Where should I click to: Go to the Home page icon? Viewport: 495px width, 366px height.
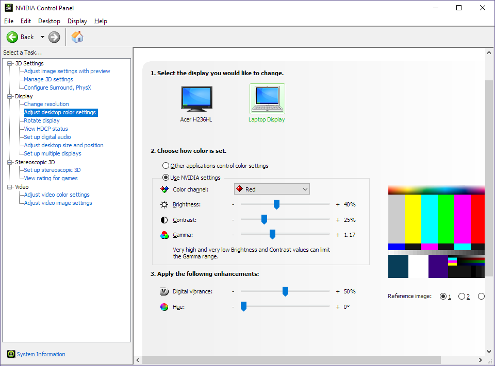point(77,37)
